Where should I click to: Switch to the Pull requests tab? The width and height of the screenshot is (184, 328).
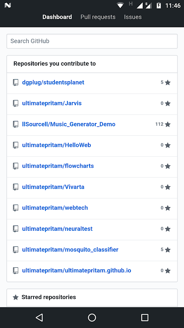98,17
